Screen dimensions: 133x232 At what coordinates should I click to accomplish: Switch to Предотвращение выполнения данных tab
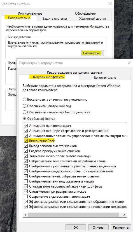coord(74,73)
